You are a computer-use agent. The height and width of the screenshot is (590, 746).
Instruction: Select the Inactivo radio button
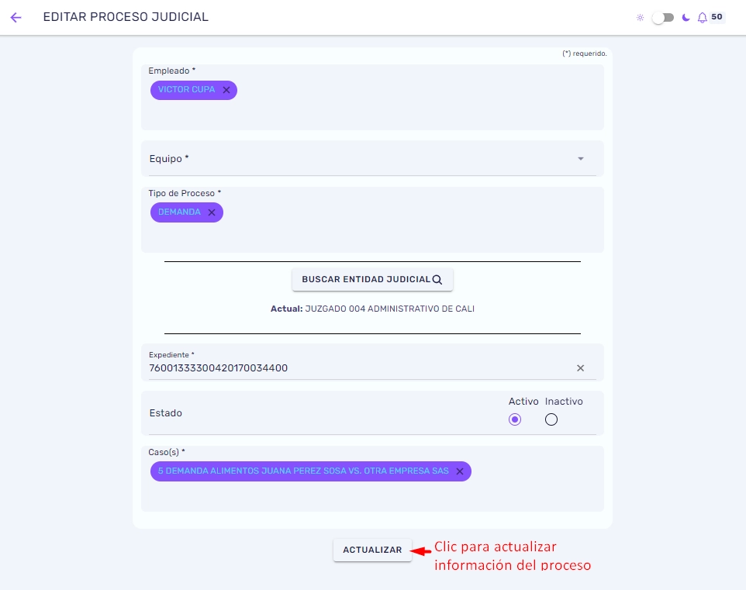pos(551,419)
